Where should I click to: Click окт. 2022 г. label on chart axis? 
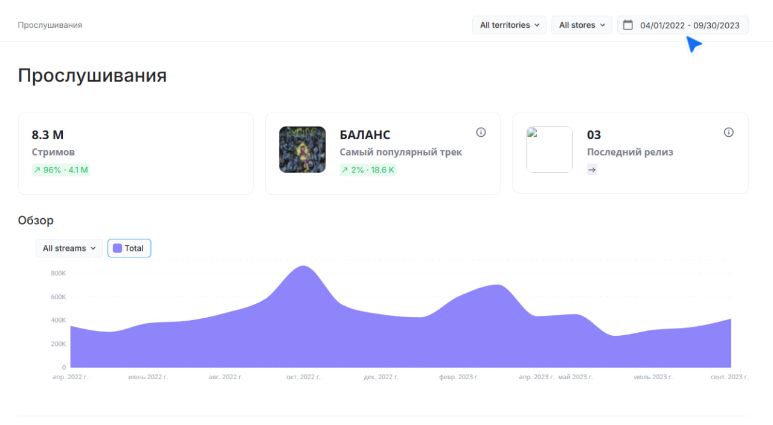[x=303, y=377]
